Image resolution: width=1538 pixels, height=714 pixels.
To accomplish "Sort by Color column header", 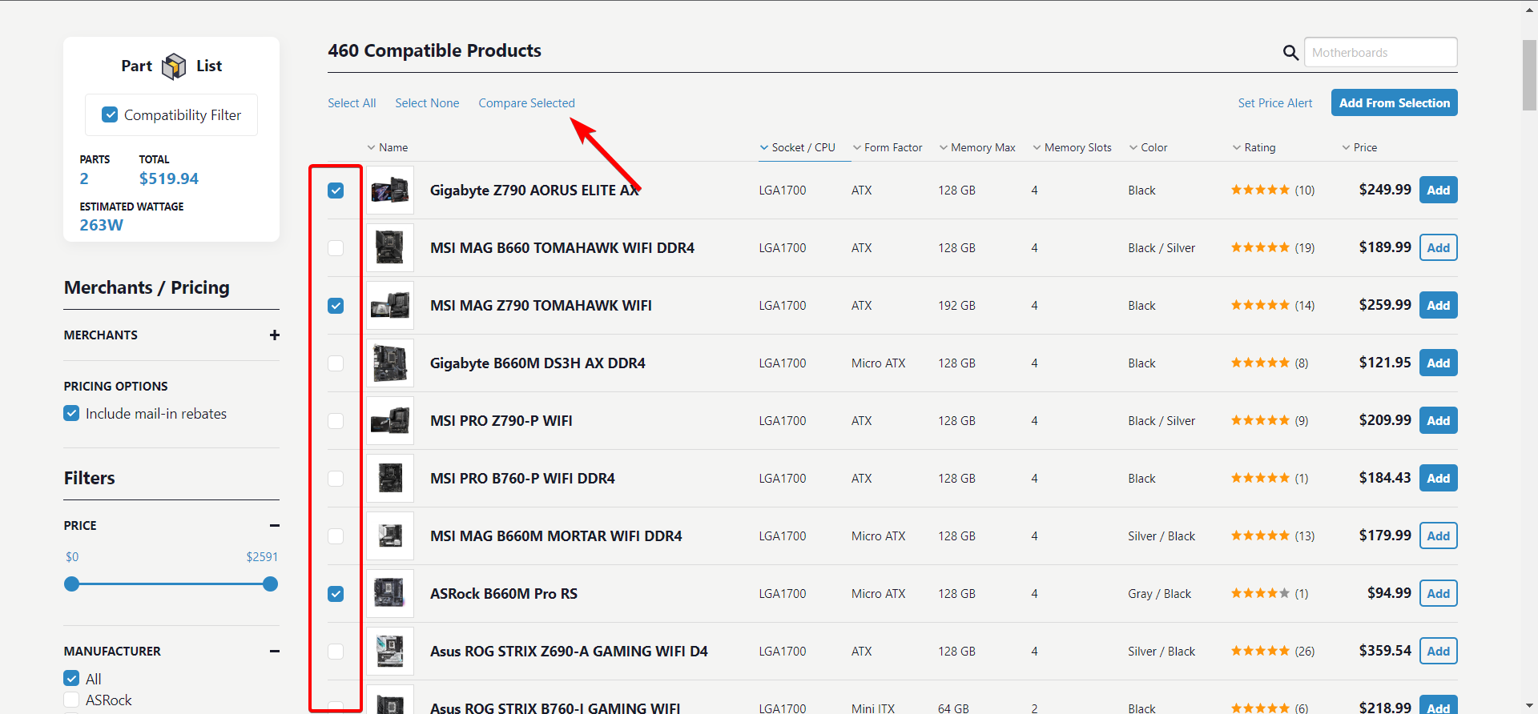I will tap(1149, 148).
